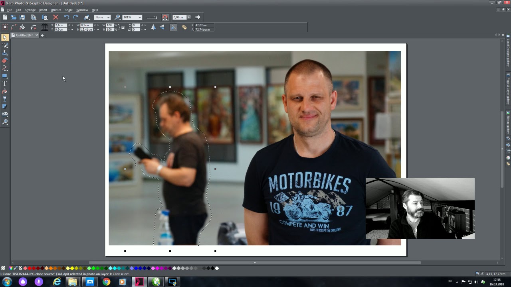Select the Fill bucket tool
This screenshot has height=287, width=511.
pos(5,91)
